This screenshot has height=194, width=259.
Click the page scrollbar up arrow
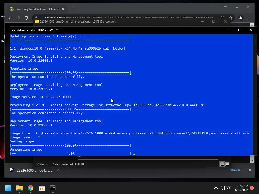[252, 25]
